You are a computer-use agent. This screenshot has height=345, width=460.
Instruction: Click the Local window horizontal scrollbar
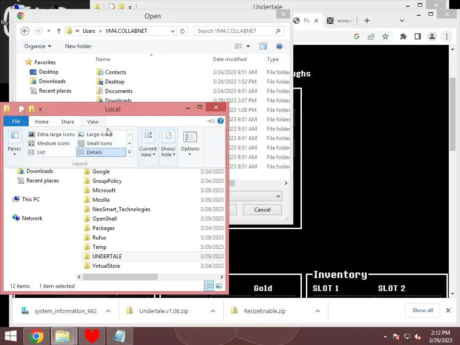[x=120, y=277]
